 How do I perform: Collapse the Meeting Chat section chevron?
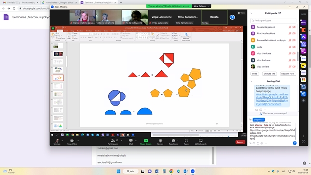(251, 81)
